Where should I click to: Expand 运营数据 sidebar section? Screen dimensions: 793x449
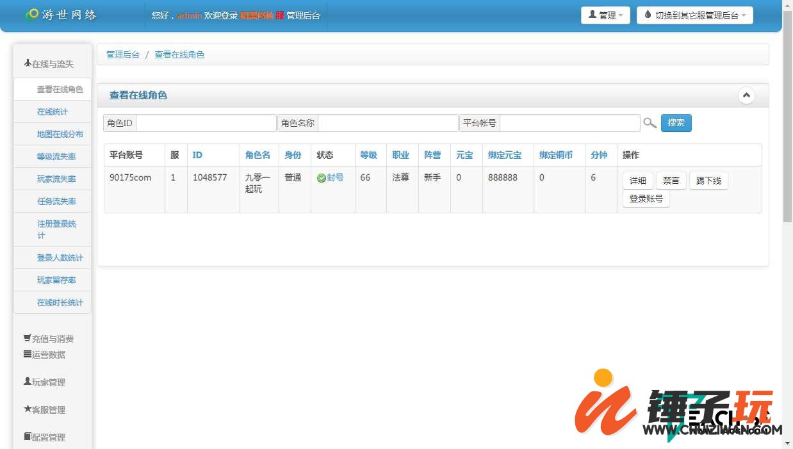point(45,355)
